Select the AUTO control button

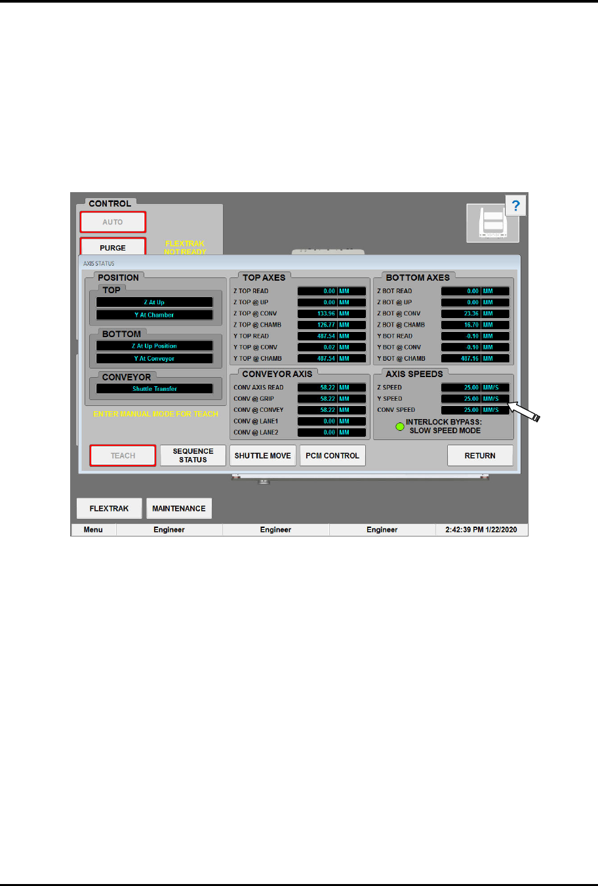coord(113,222)
